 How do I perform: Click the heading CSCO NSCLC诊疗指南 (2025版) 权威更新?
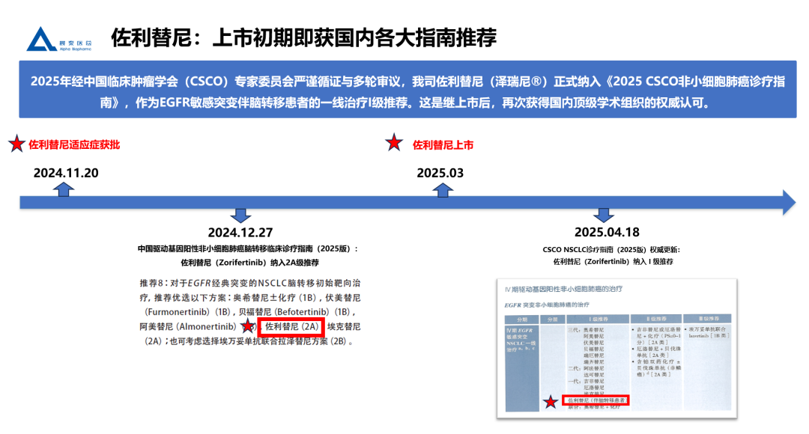coord(612,249)
